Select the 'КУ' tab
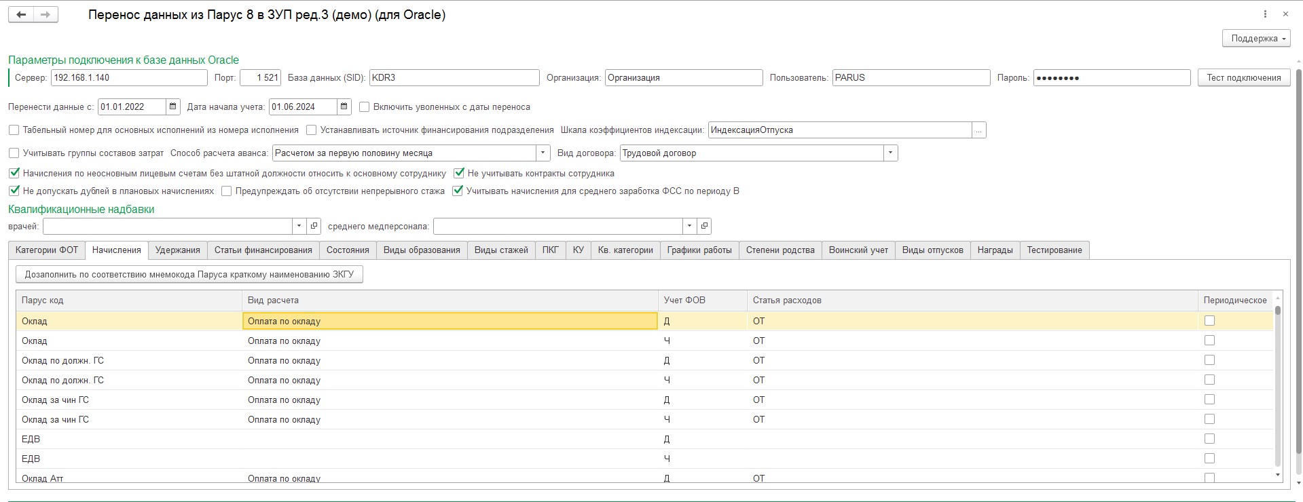The height and width of the screenshot is (502, 1303). point(579,250)
